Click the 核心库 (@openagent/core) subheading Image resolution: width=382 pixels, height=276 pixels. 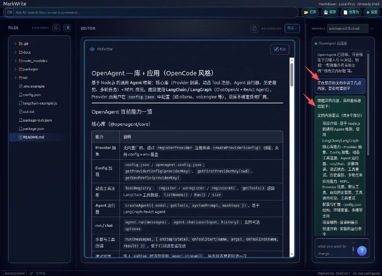[x=121, y=124]
